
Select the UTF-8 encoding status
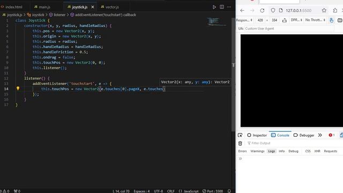[x=159, y=191]
